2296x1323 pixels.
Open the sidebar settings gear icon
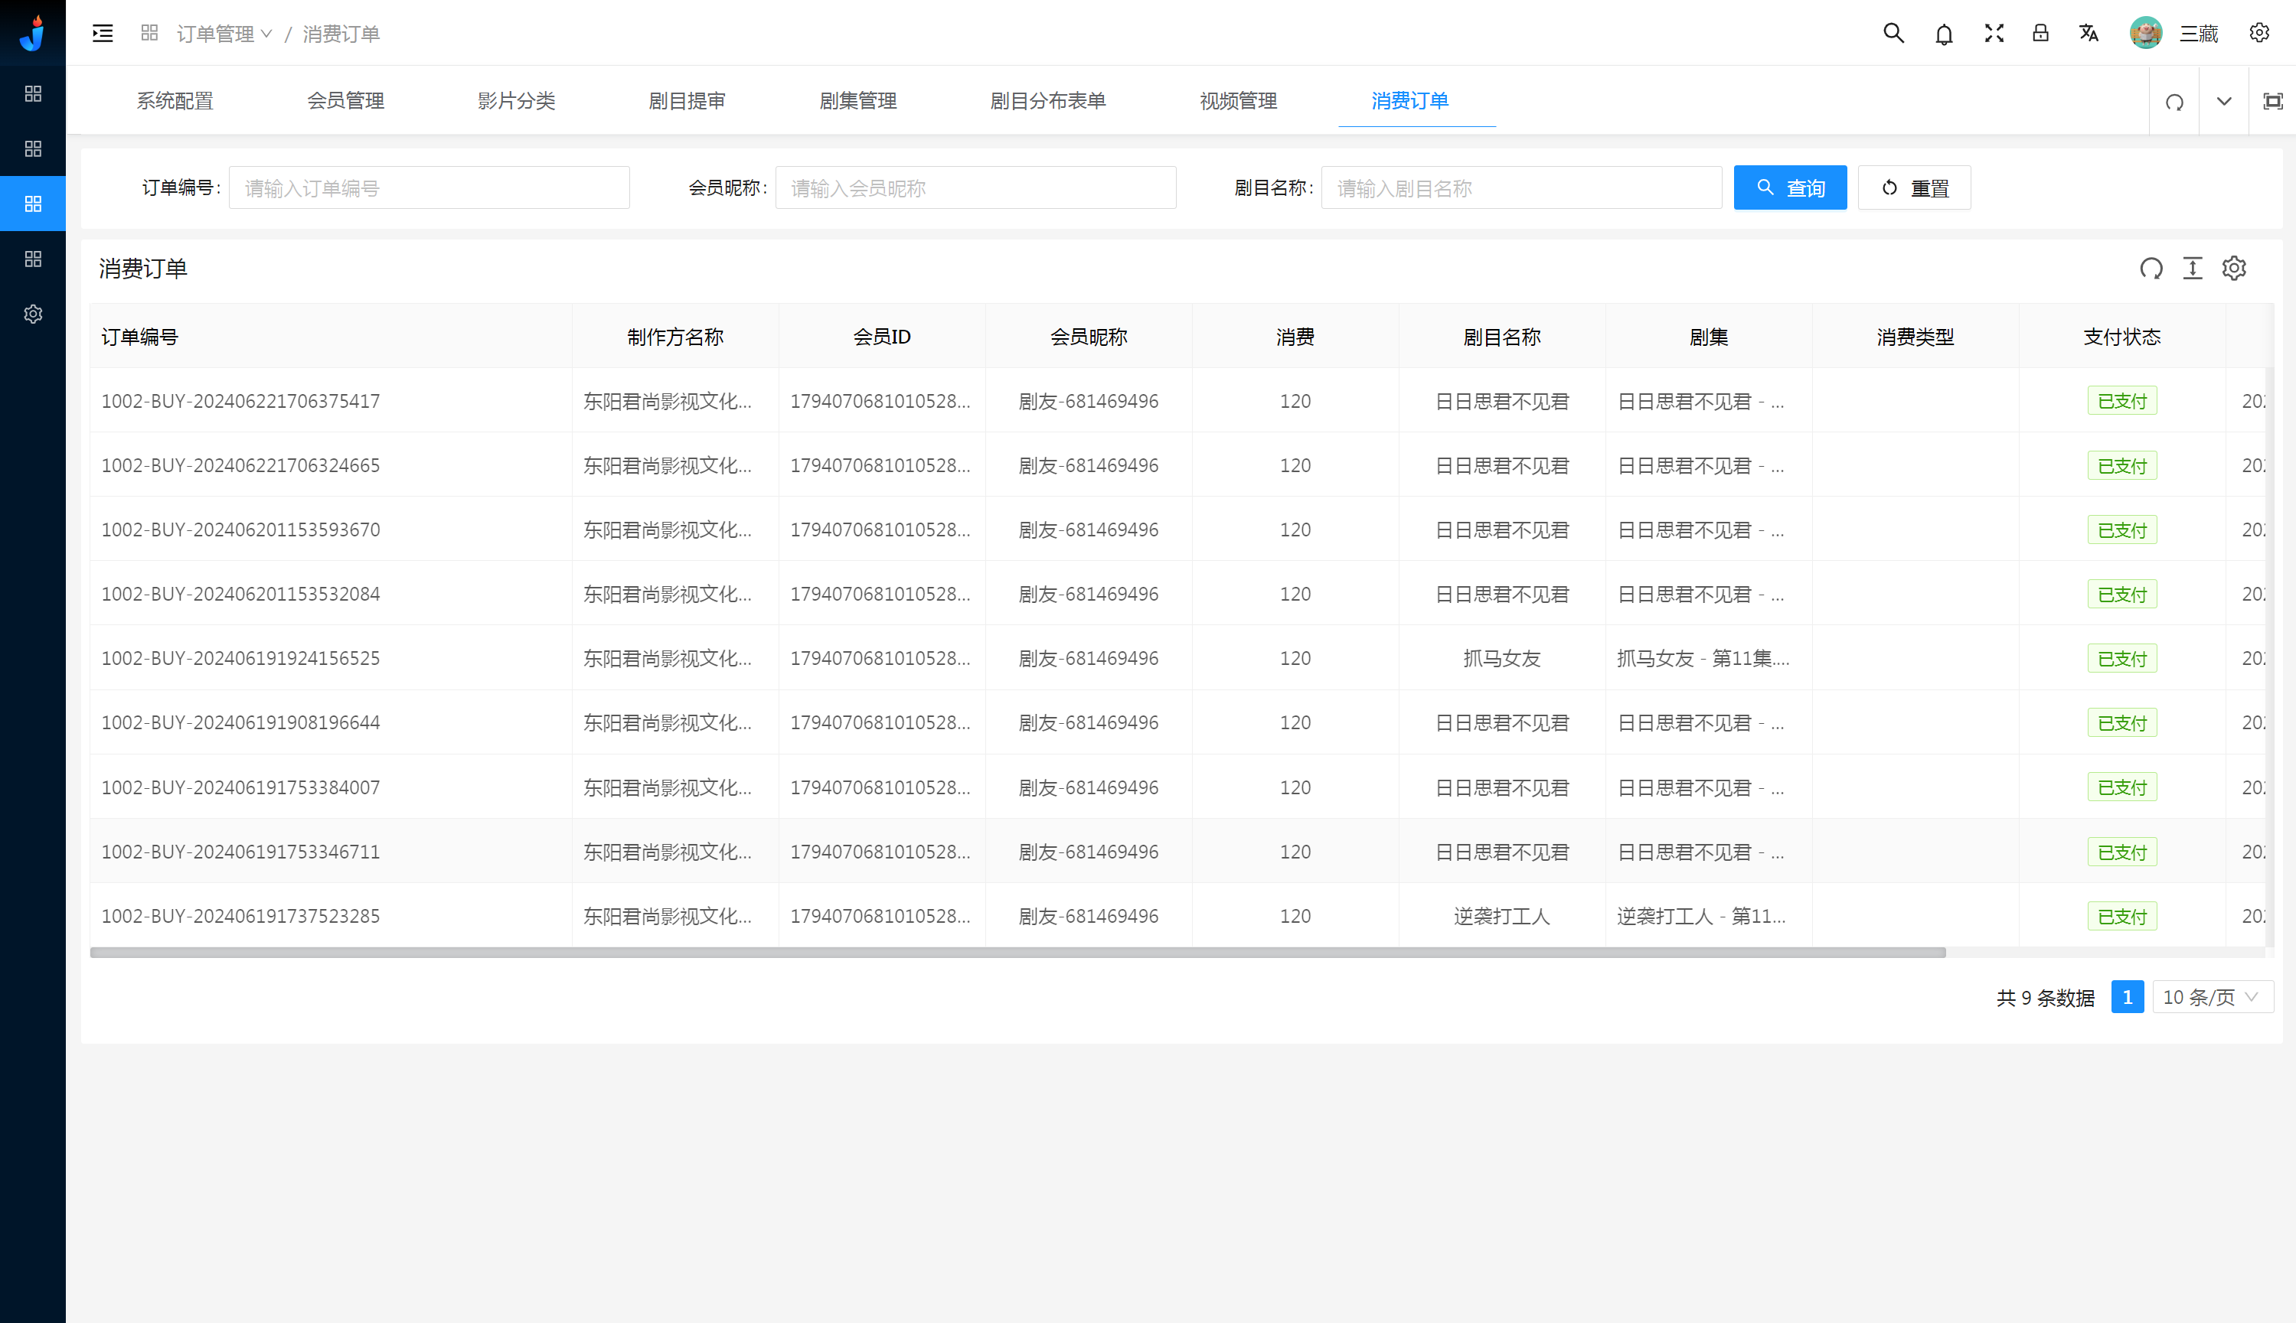coord(33,314)
